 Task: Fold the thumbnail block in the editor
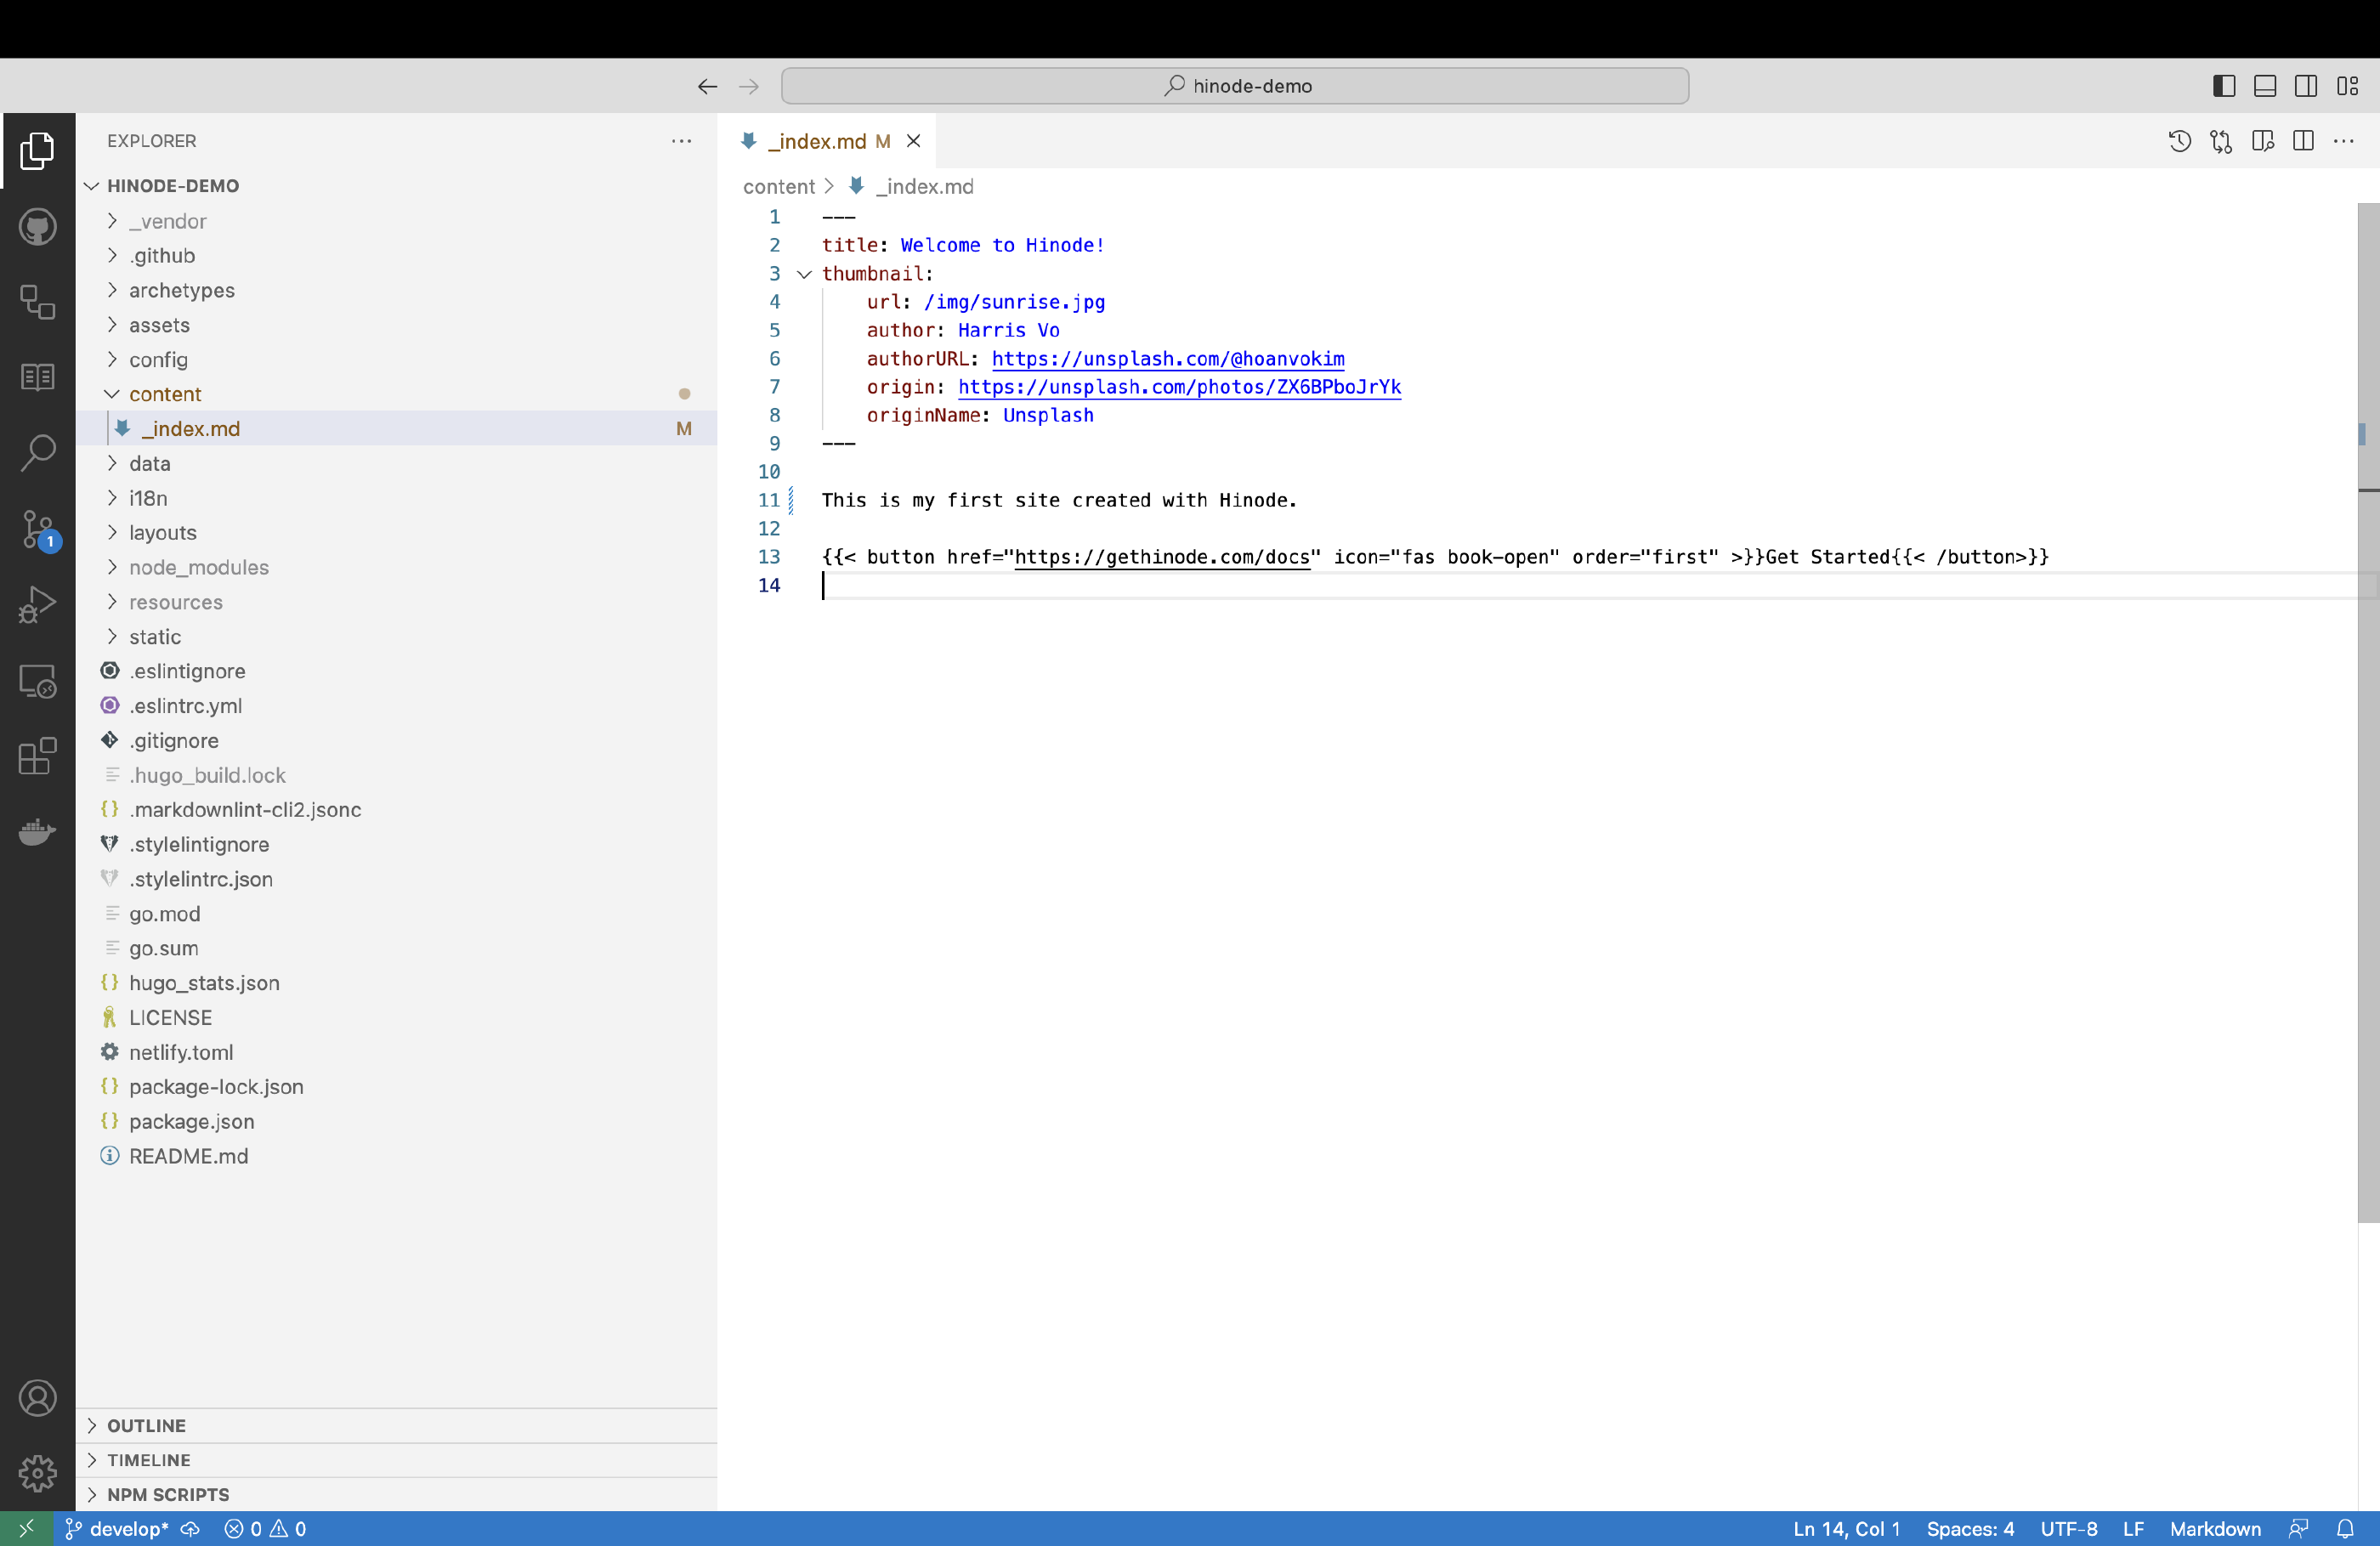[804, 274]
